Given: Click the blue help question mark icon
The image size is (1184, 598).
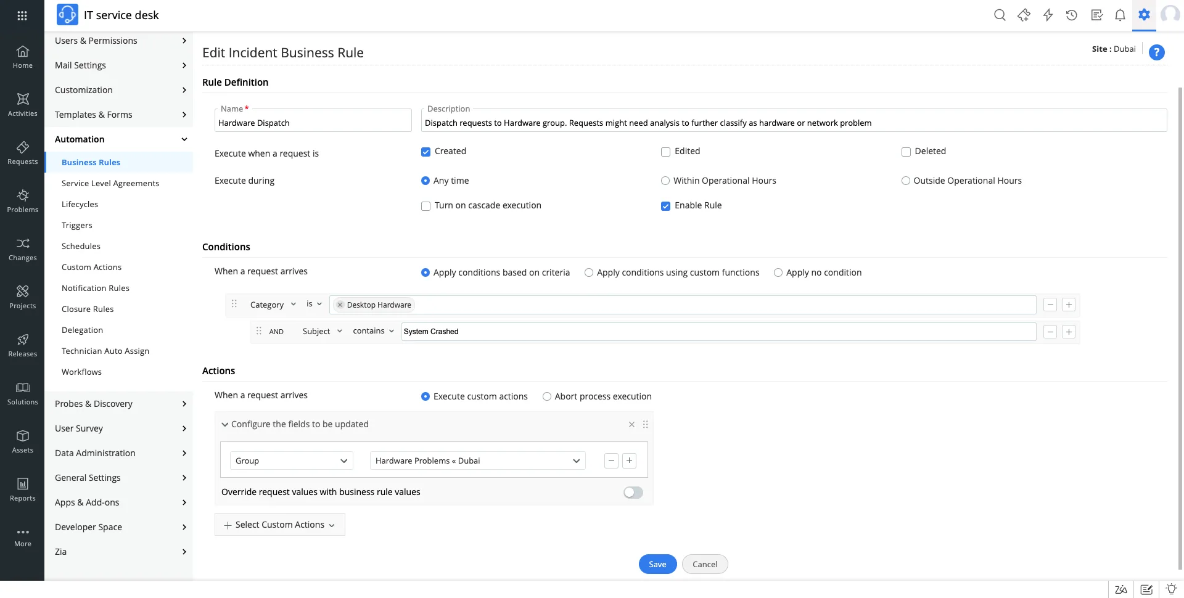Looking at the screenshot, I should [x=1157, y=52].
